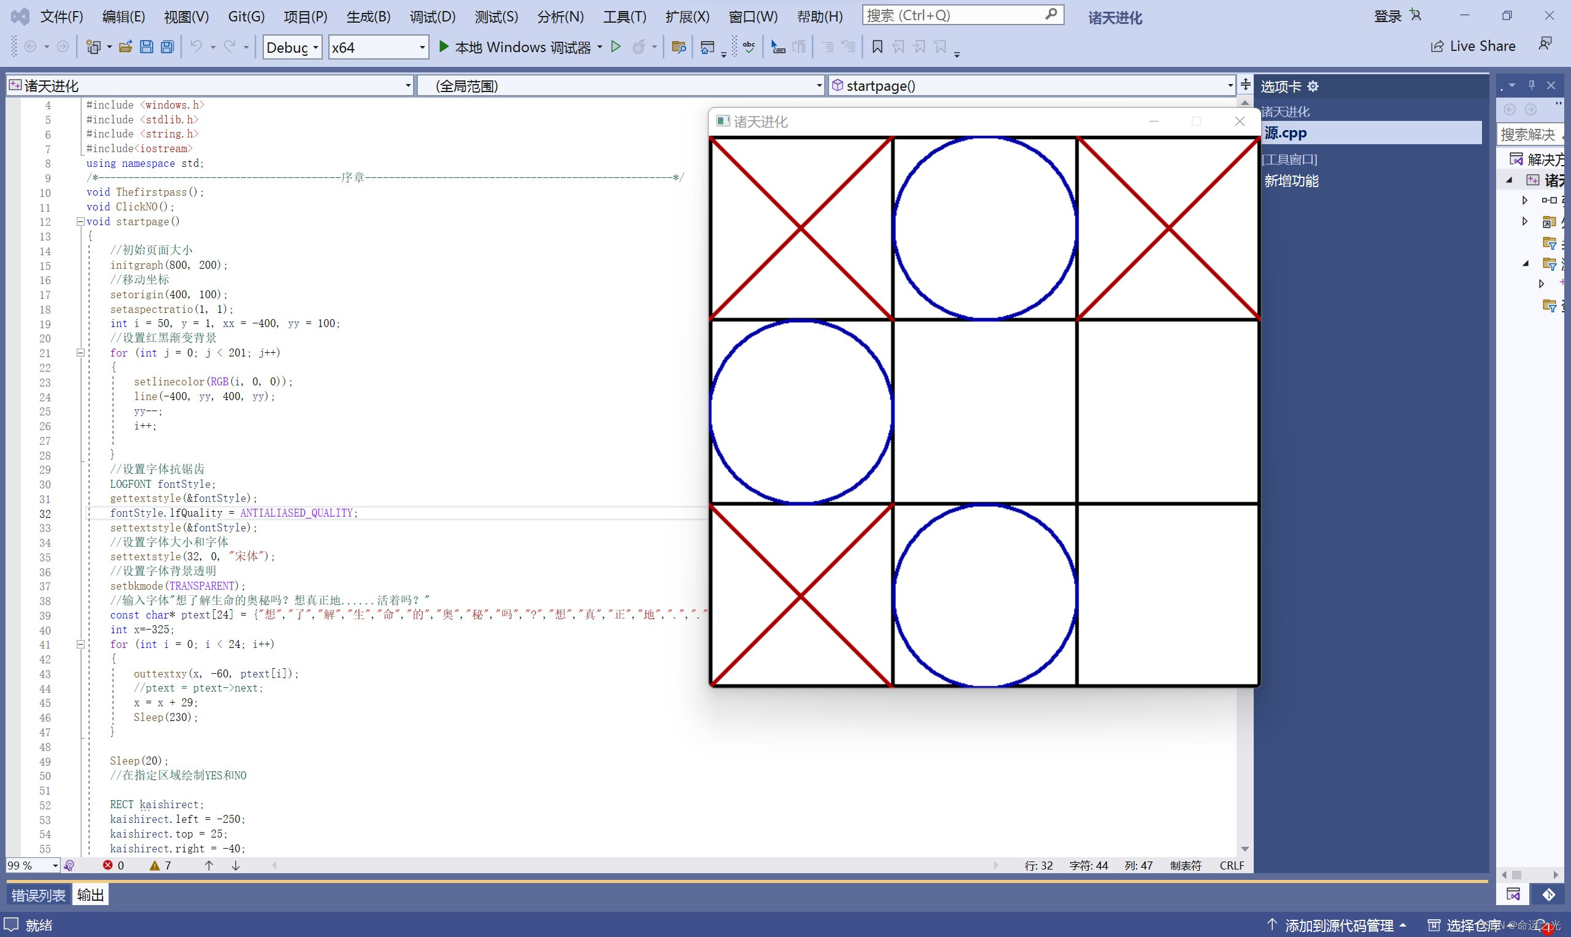Click the 搜索 (Ctrl+Q) search box

963,15
